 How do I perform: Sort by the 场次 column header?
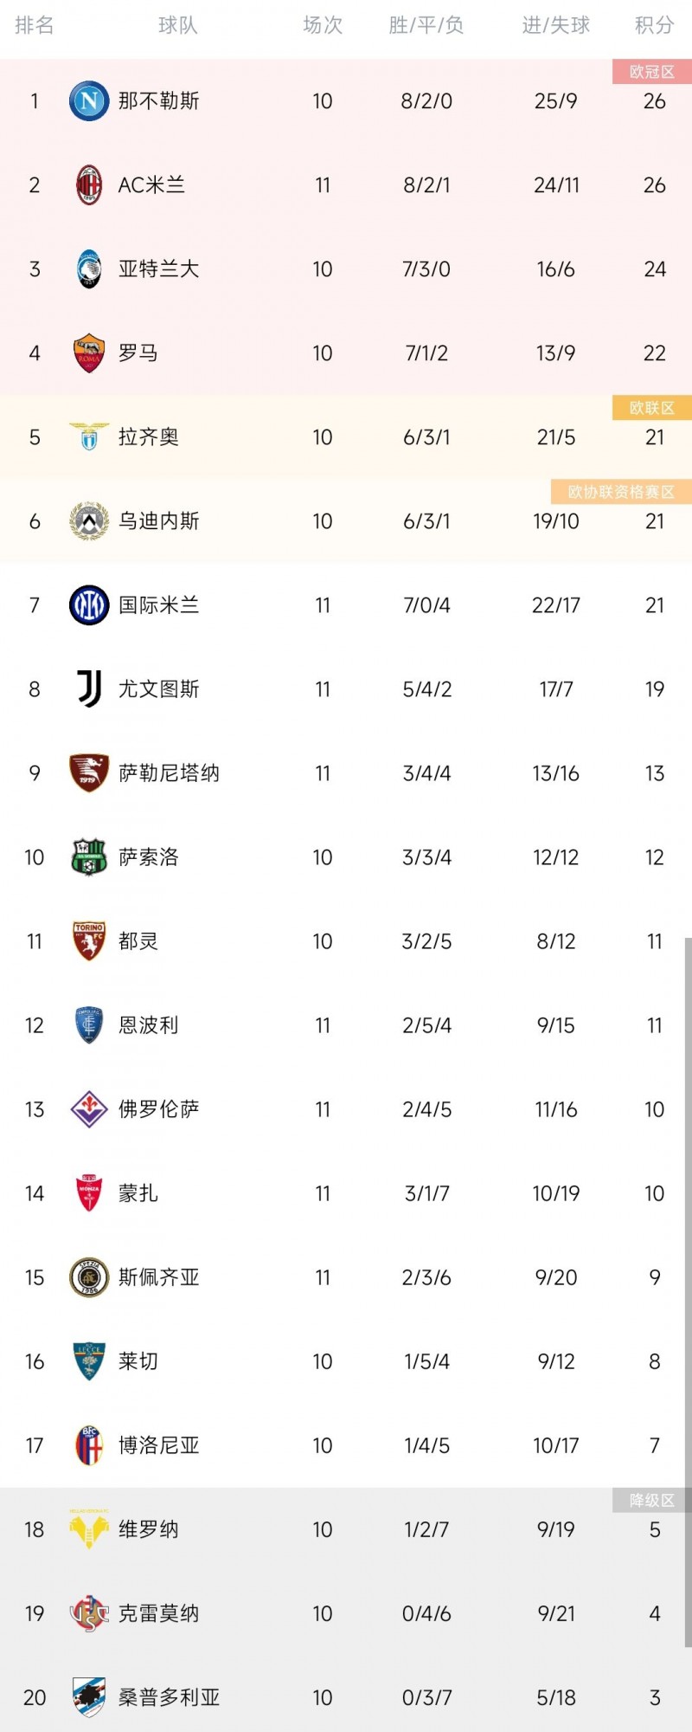(x=323, y=26)
